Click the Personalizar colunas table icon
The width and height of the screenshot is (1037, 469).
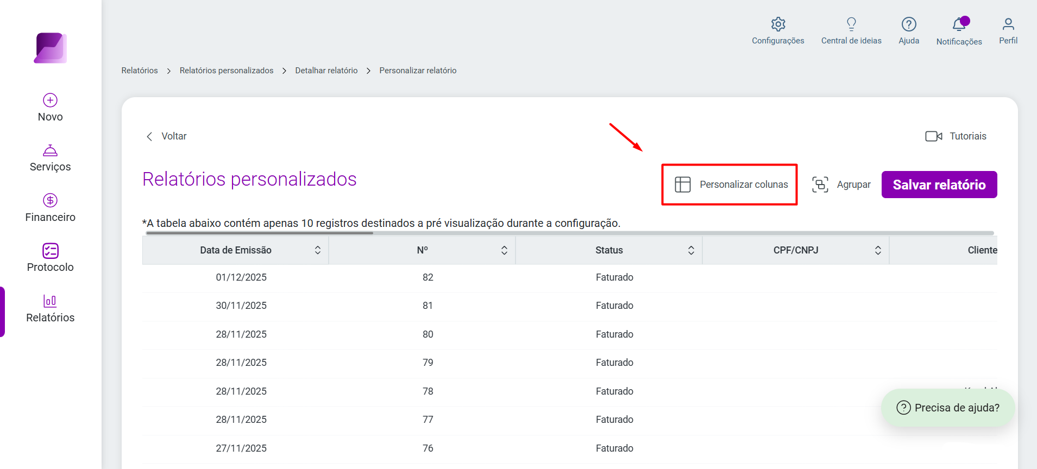683,185
